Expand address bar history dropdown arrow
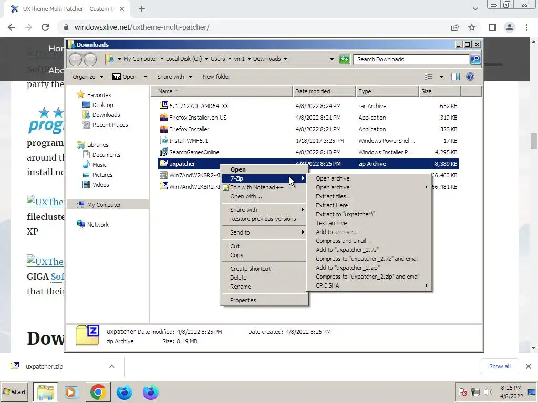 [332, 59]
